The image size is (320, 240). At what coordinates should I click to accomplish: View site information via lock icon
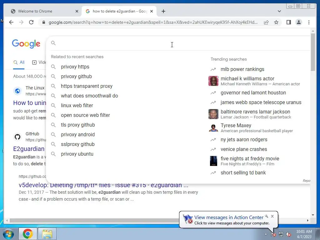pyautogui.click(x=43, y=22)
